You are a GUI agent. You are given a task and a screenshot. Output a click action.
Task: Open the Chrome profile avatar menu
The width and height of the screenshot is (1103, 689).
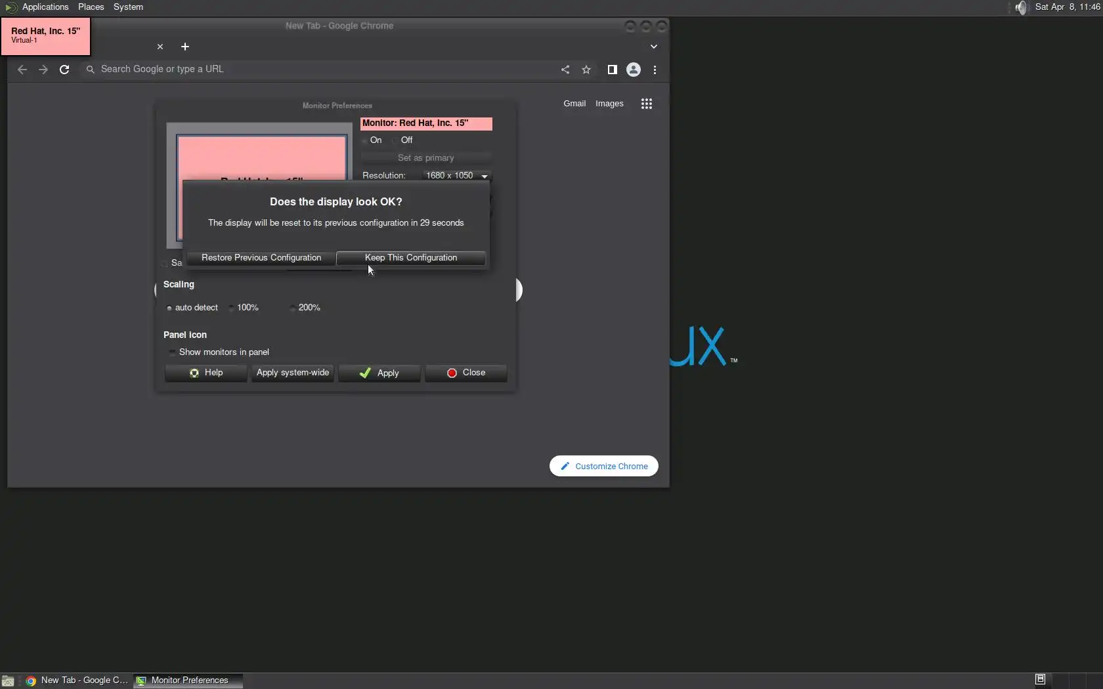(x=634, y=70)
